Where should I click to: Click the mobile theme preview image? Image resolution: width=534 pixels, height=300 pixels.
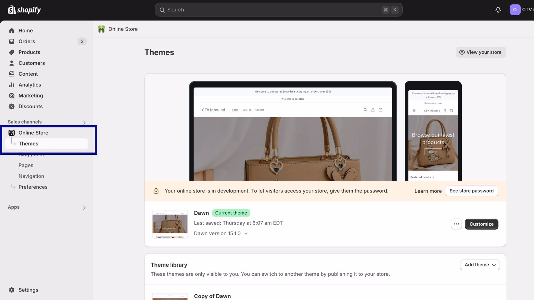[433, 131]
